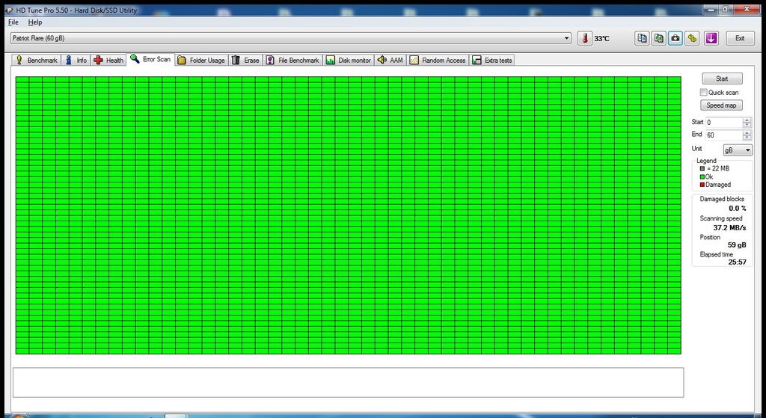Click the Speed map button
Viewport: 766px width, 418px height.
tap(721, 105)
